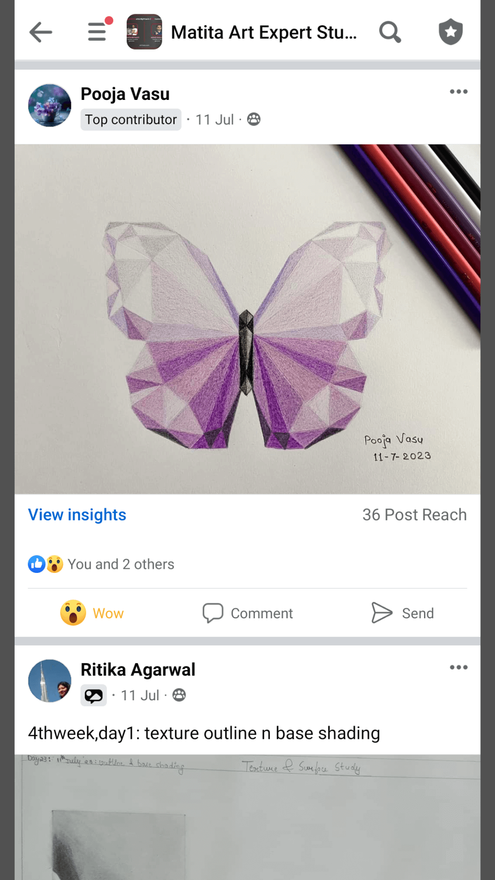Screen dimensions: 495x880
Task: Open options menu on Ritika Agarwal's post
Action: [x=458, y=667]
